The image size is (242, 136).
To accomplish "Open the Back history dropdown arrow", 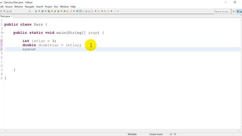I will coord(112,11).
